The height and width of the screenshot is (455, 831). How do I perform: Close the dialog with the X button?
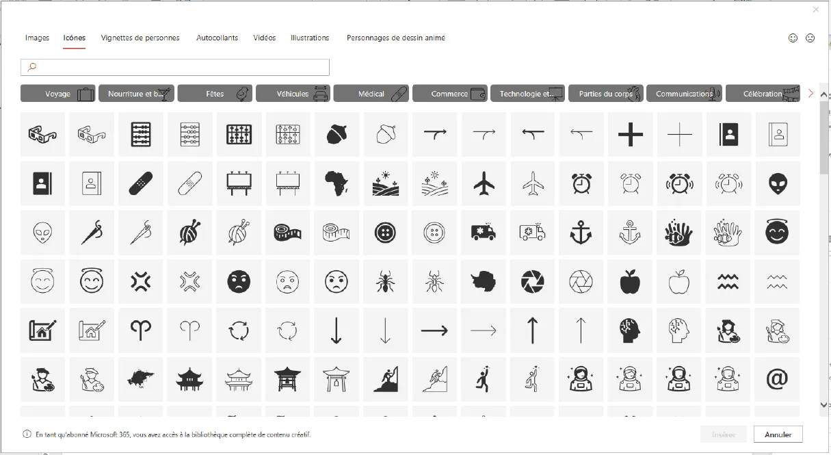(x=815, y=10)
